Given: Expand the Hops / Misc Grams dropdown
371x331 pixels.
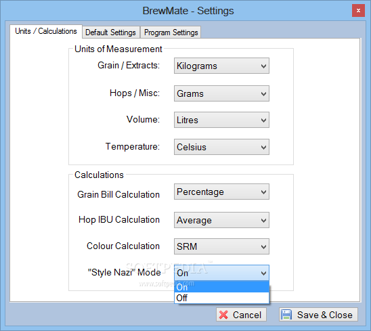Looking at the screenshot, I should 221,93.
